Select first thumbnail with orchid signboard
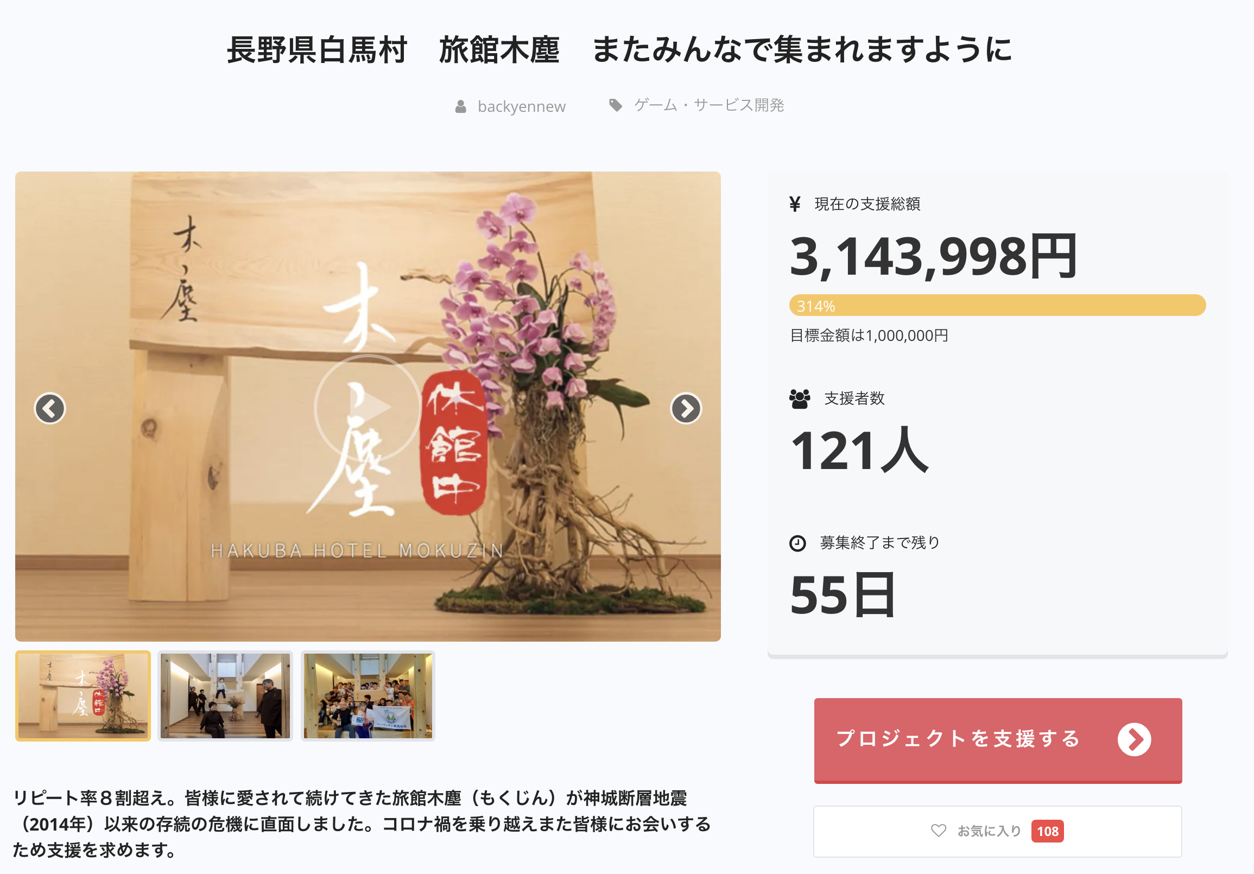This screenshot has width=1254, height=874. click(x=83, y=696)
